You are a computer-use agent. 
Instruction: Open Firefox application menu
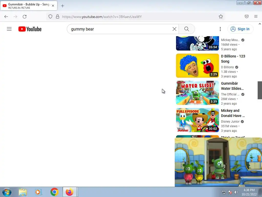[256, 16]
